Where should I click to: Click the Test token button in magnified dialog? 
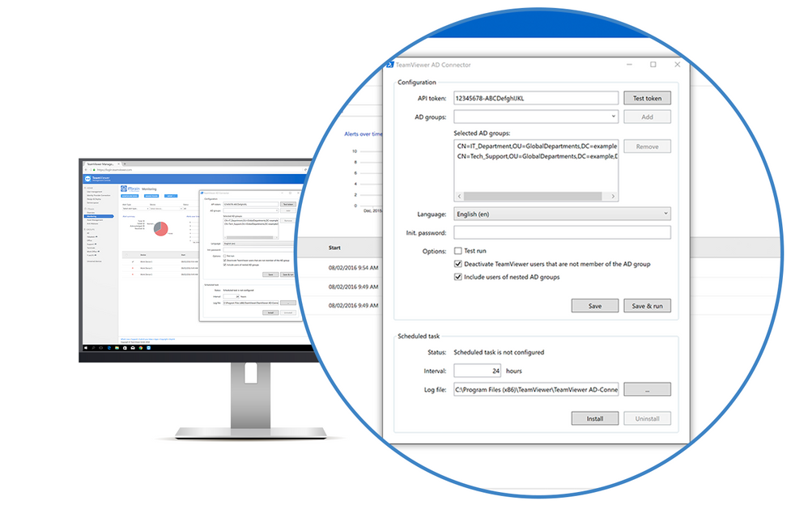point(647,98)
